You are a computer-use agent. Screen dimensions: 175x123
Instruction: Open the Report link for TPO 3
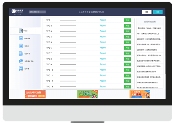coord(103,31)
